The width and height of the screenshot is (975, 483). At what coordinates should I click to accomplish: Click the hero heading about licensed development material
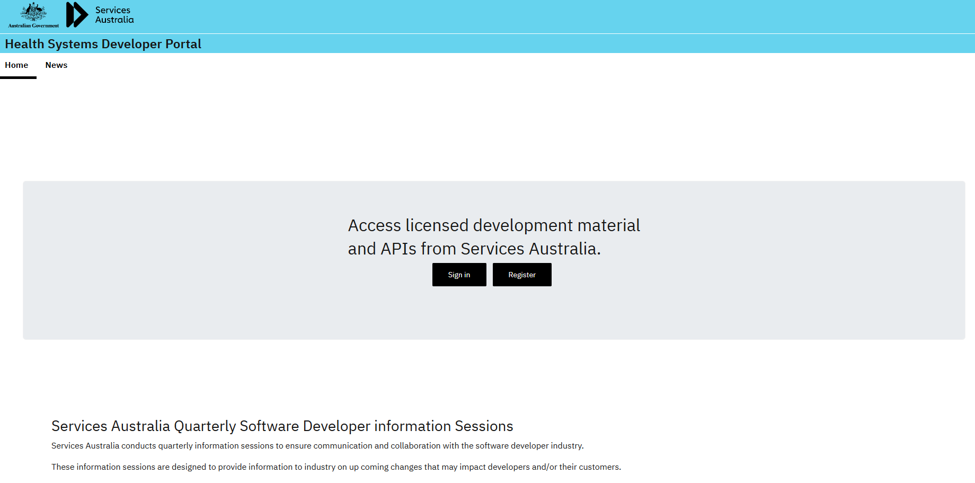point(493,236)
